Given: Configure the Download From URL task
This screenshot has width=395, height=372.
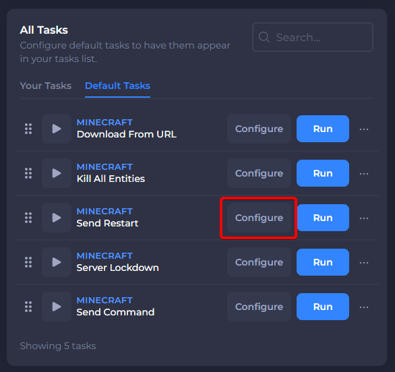Looking at the screenshot, I should (259, 129).
